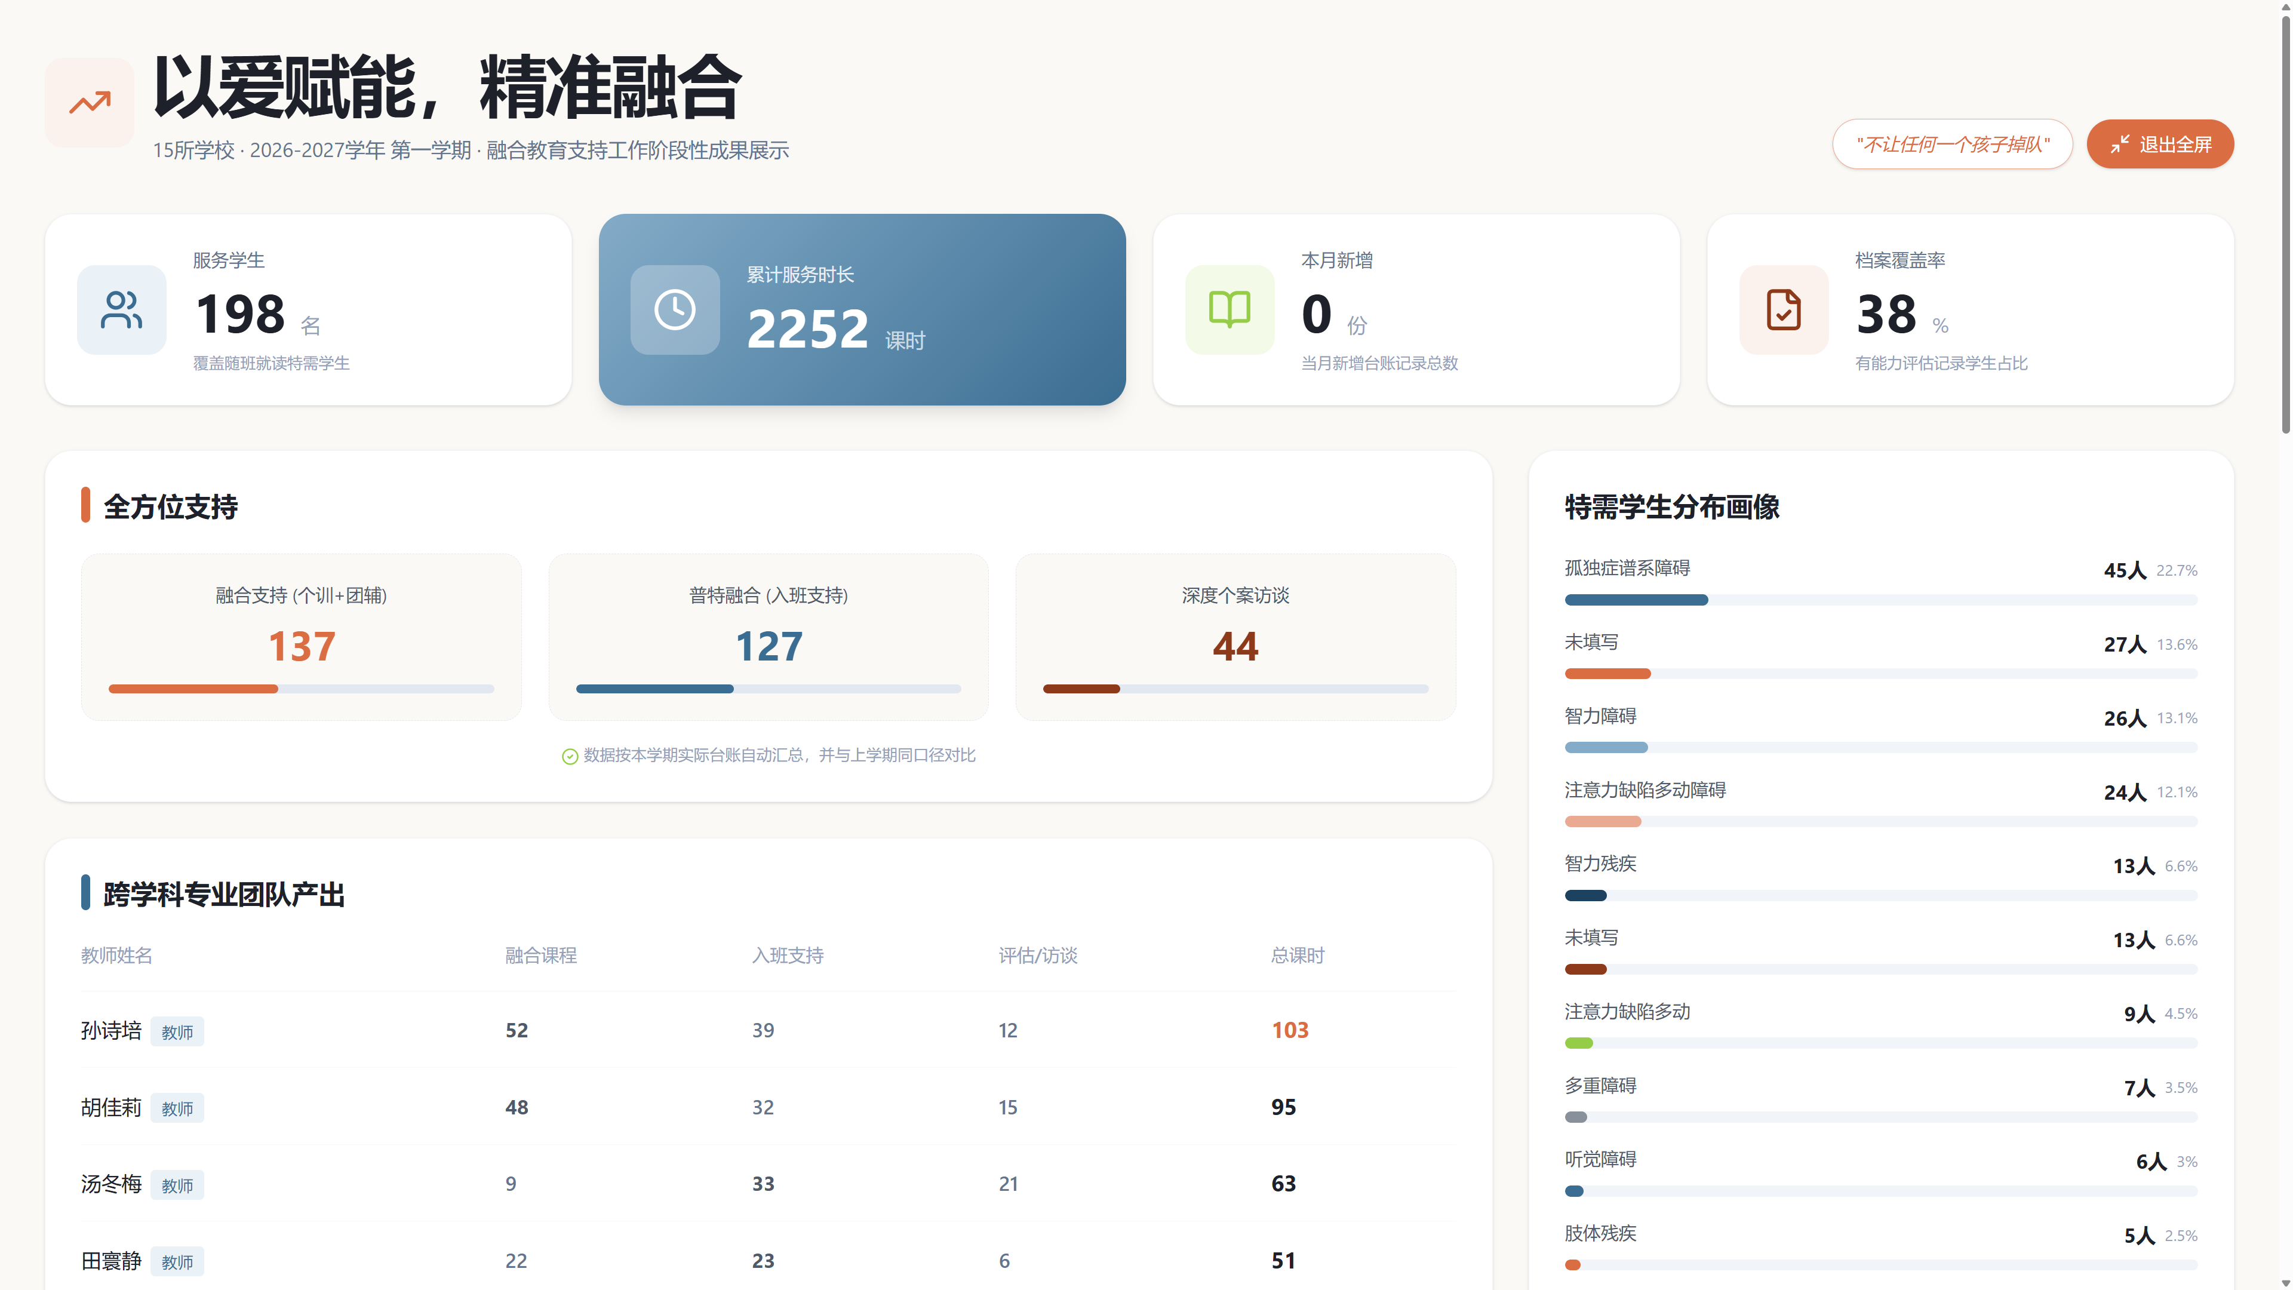Click the file check icon in 档案覆盖率 card
The width and height of the screenshot is (2293, 1290).
[x=1783, y=310]
